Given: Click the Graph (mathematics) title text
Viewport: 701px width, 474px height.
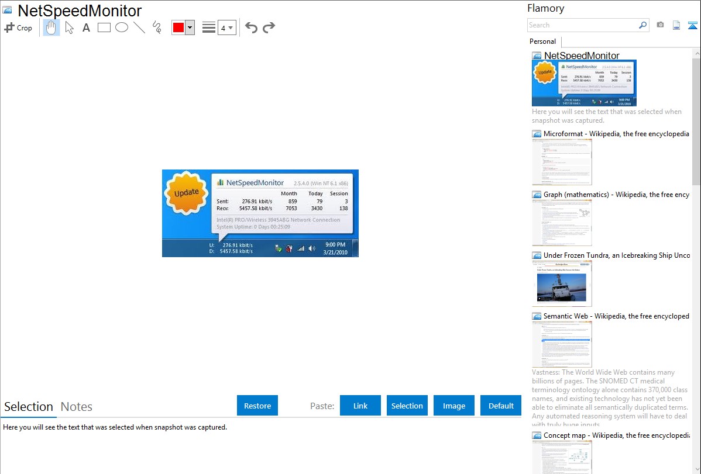Looking at the screenshot, I should [x=616, y=195].
